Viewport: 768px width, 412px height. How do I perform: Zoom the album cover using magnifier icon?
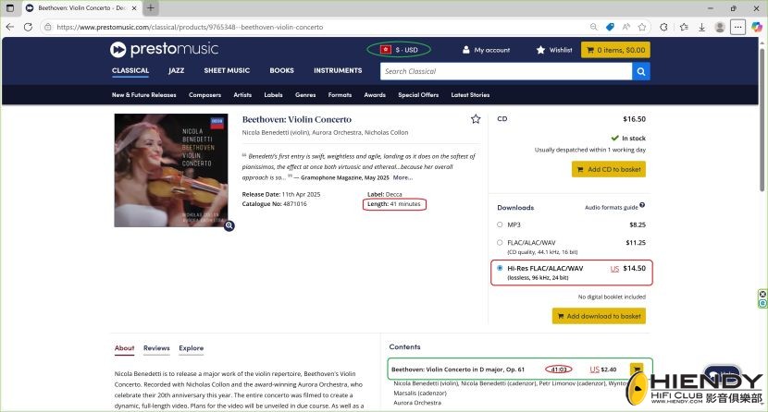coord(229,225)
